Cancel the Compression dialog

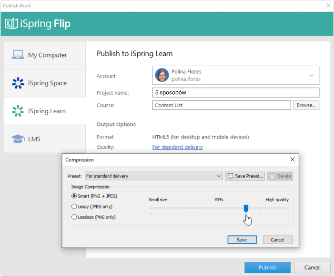(278, 240)
